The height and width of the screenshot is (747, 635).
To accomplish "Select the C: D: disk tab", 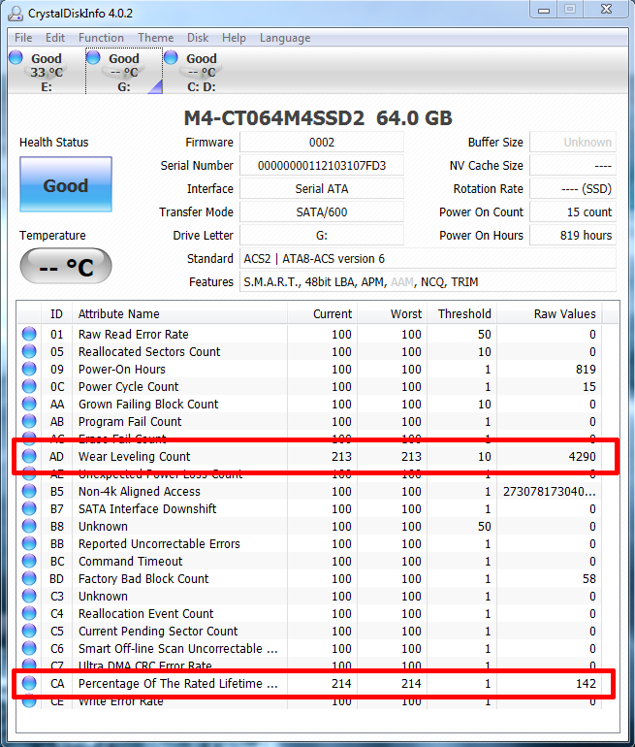I will click(201, 72).
